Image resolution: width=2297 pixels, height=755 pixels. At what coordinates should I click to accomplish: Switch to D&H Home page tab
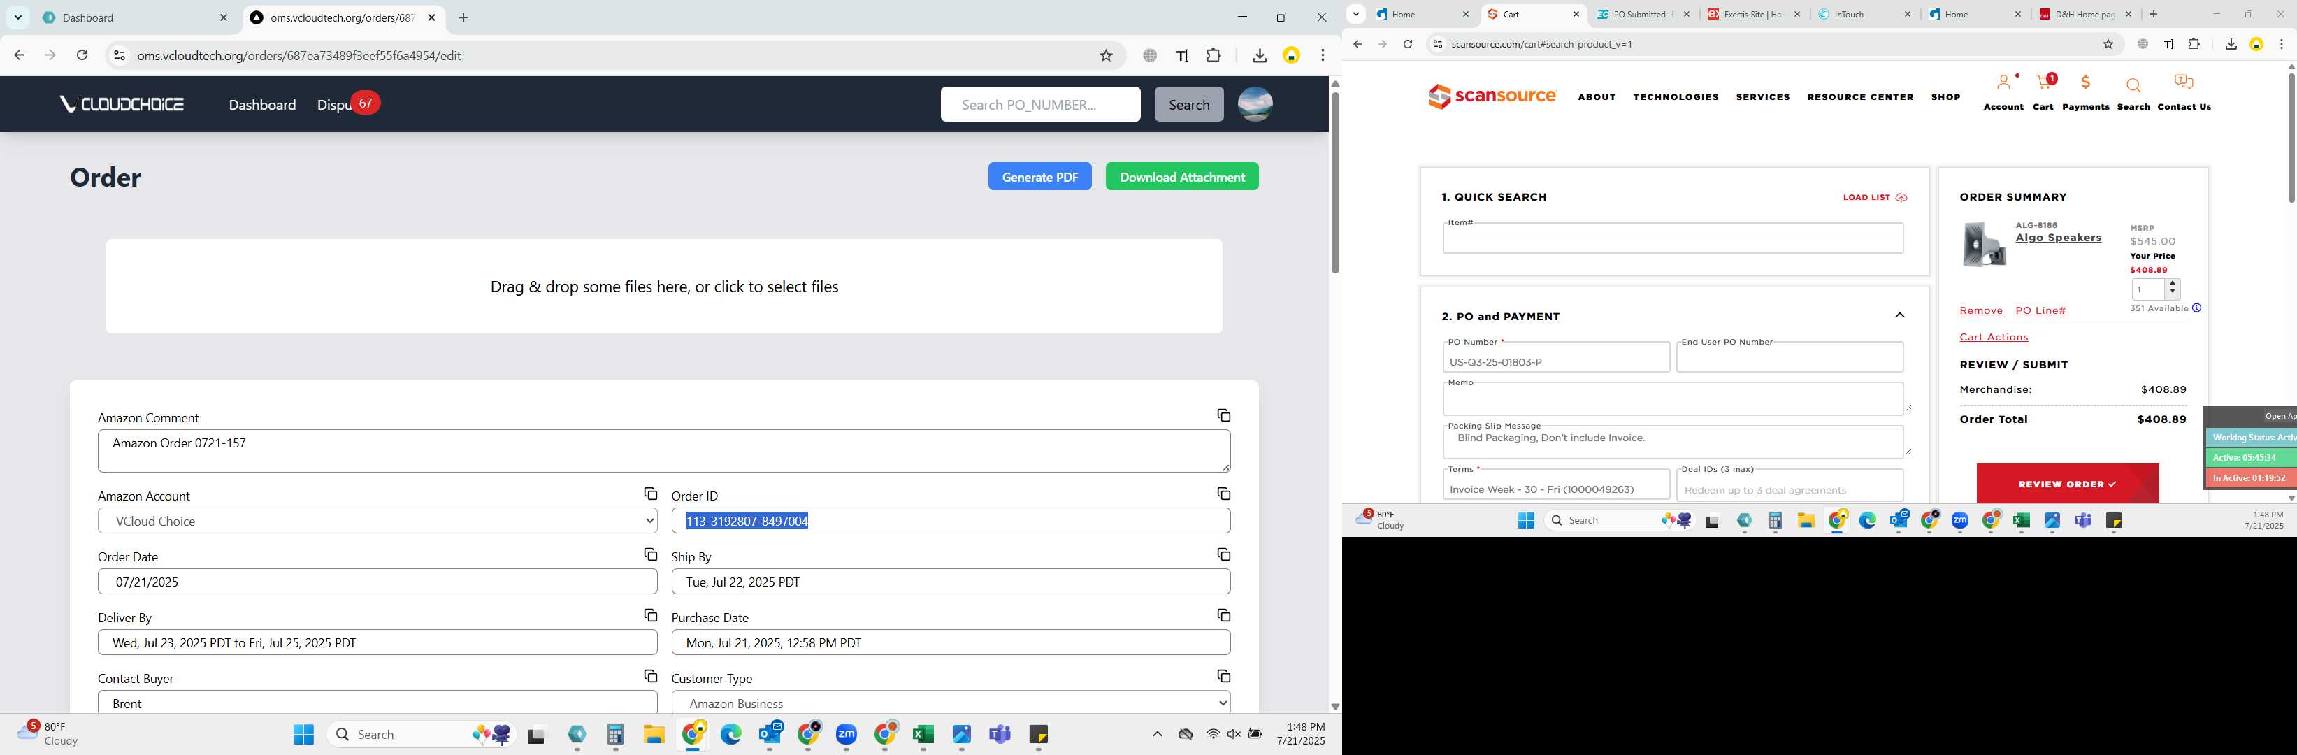click(x=2084, y=14)
